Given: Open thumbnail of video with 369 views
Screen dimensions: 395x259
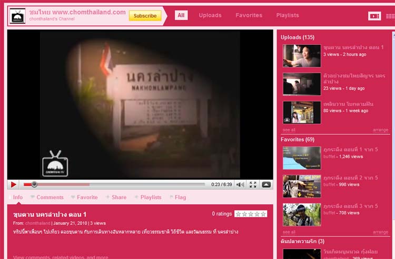Looking at the screenshot, I should pos(302,254).
